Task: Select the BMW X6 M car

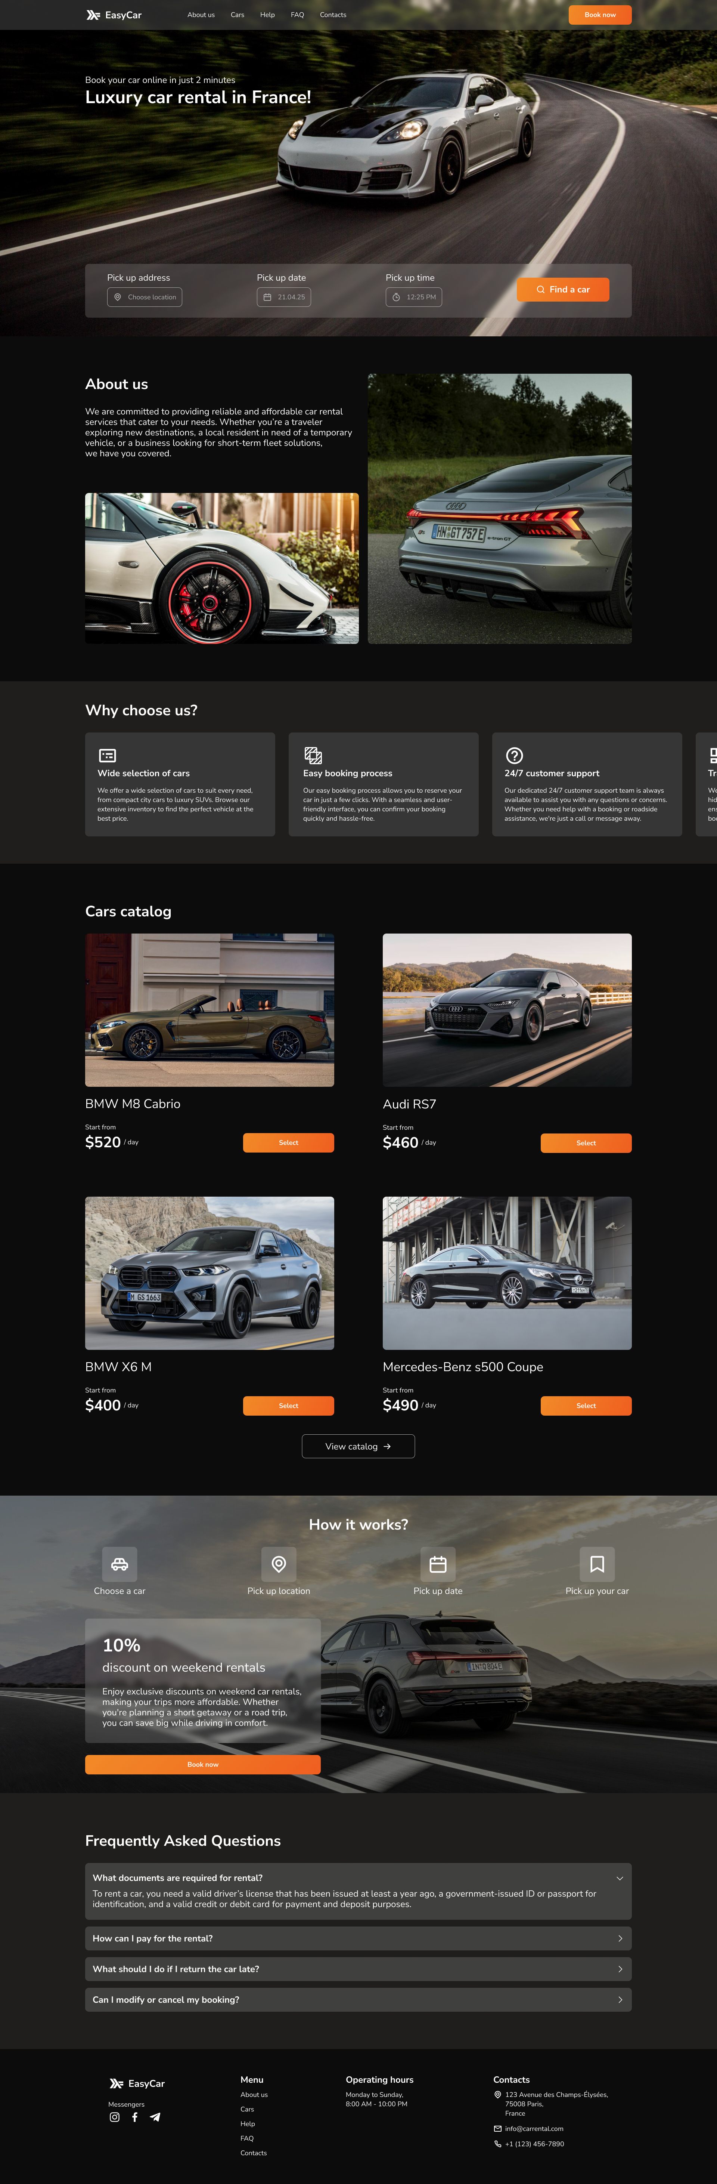Action: click(288, 1406)
